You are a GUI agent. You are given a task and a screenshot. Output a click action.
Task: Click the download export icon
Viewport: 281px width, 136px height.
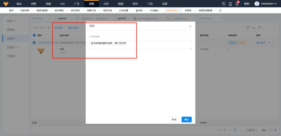point(254,27)
